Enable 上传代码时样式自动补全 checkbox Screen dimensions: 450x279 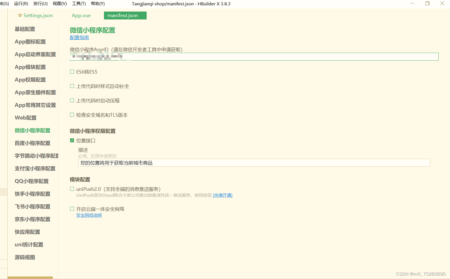point(72,86)
